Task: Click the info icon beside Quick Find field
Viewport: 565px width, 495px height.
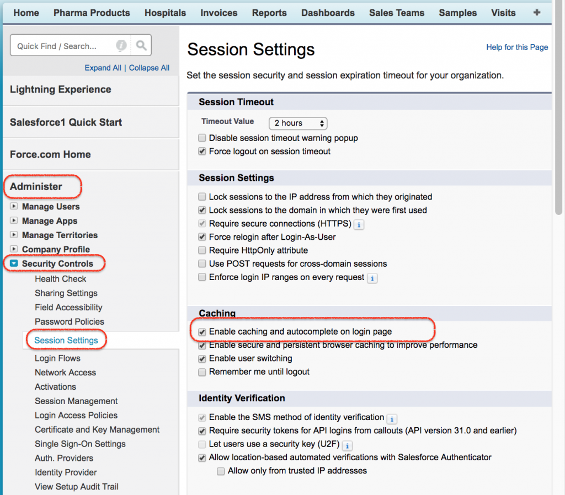Action: click(121, 45)
